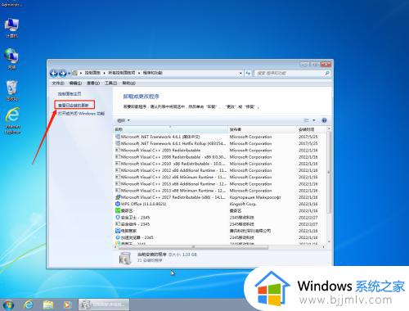Select .NET Framework 4.6.1 Hotfix Rollup row
Viewport: 409px width, 311px height.
(x=219, y=143)
